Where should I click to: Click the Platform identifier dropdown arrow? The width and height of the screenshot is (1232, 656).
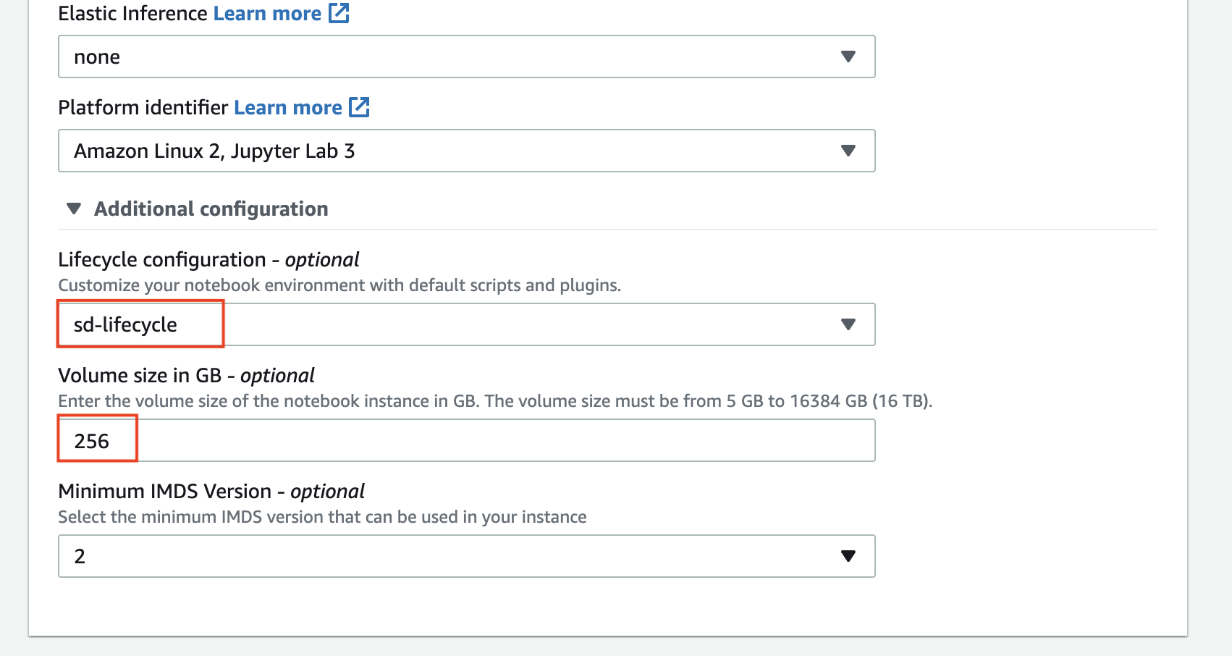pos(848,151)
